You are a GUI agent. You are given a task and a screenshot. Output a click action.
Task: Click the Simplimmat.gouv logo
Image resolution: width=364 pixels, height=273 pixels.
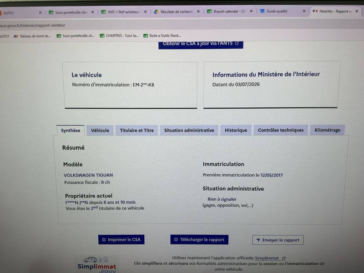click(x=96, y=264)
